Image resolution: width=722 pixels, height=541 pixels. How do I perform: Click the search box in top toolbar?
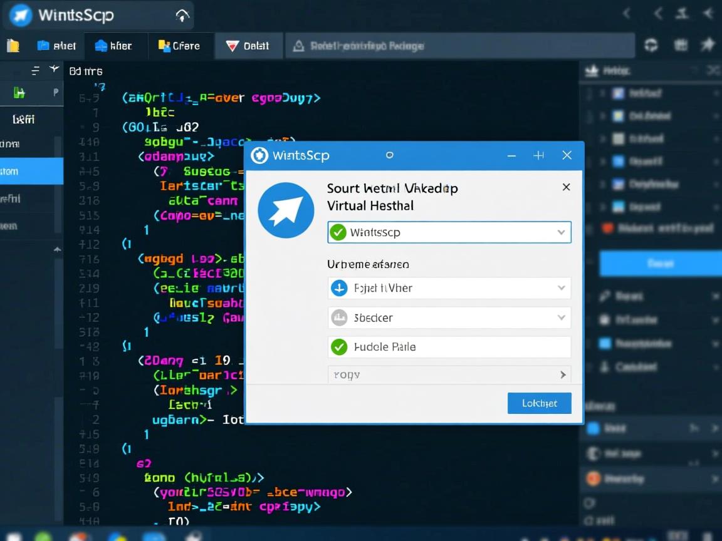pos(461,46)
